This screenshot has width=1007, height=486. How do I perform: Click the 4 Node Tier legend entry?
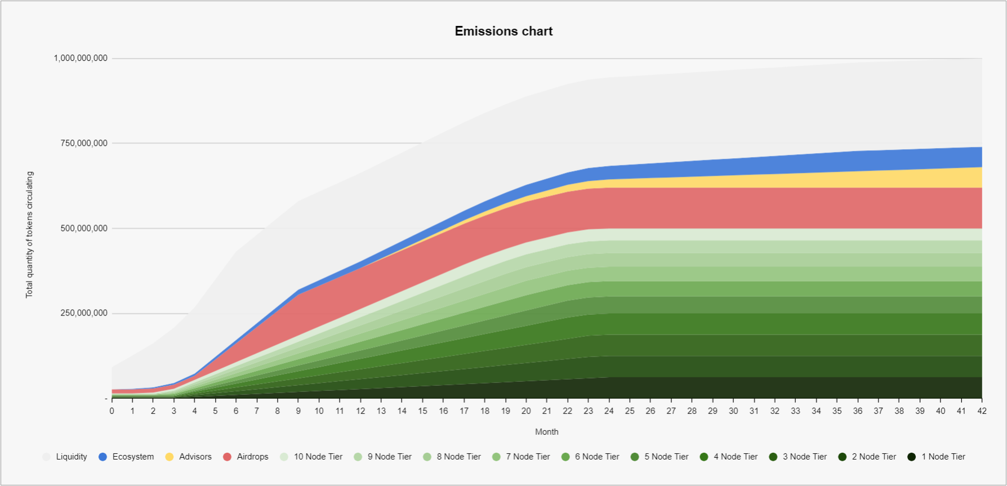[735, 457]
